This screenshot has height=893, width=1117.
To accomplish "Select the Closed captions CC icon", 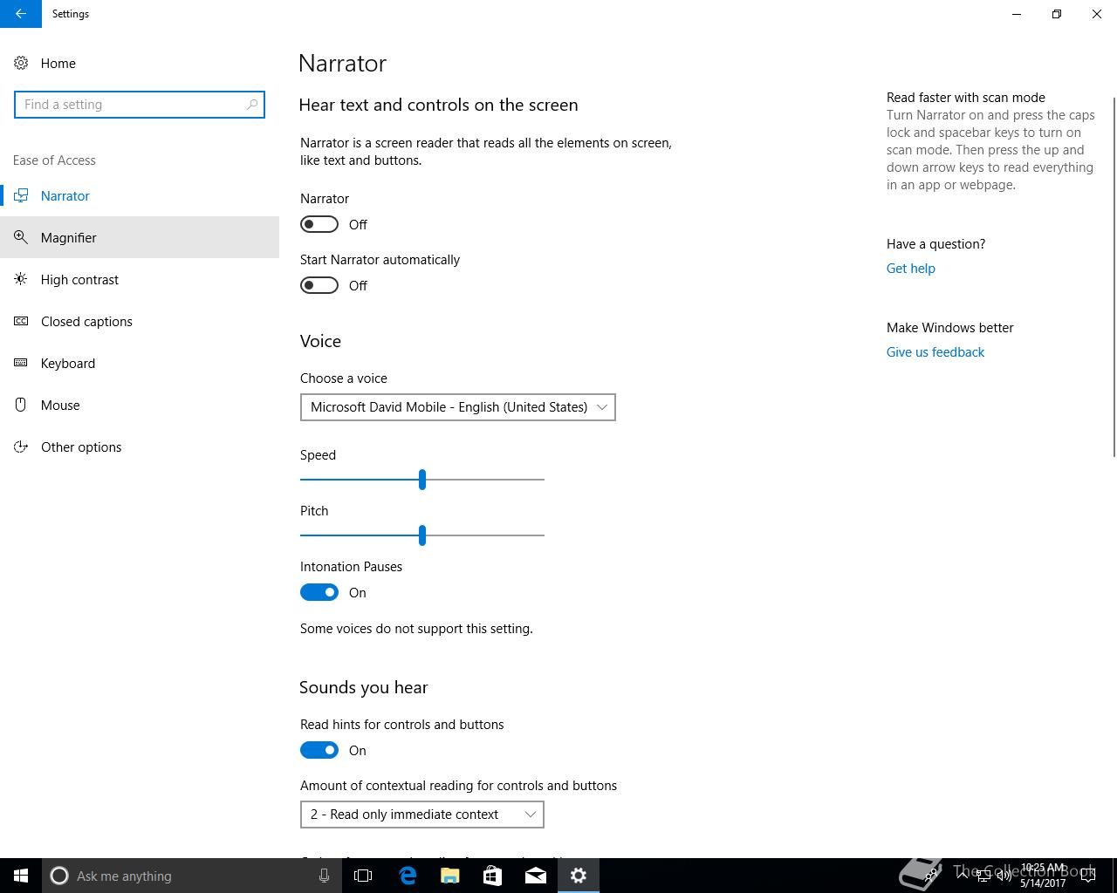I will (x=21, y=321).
